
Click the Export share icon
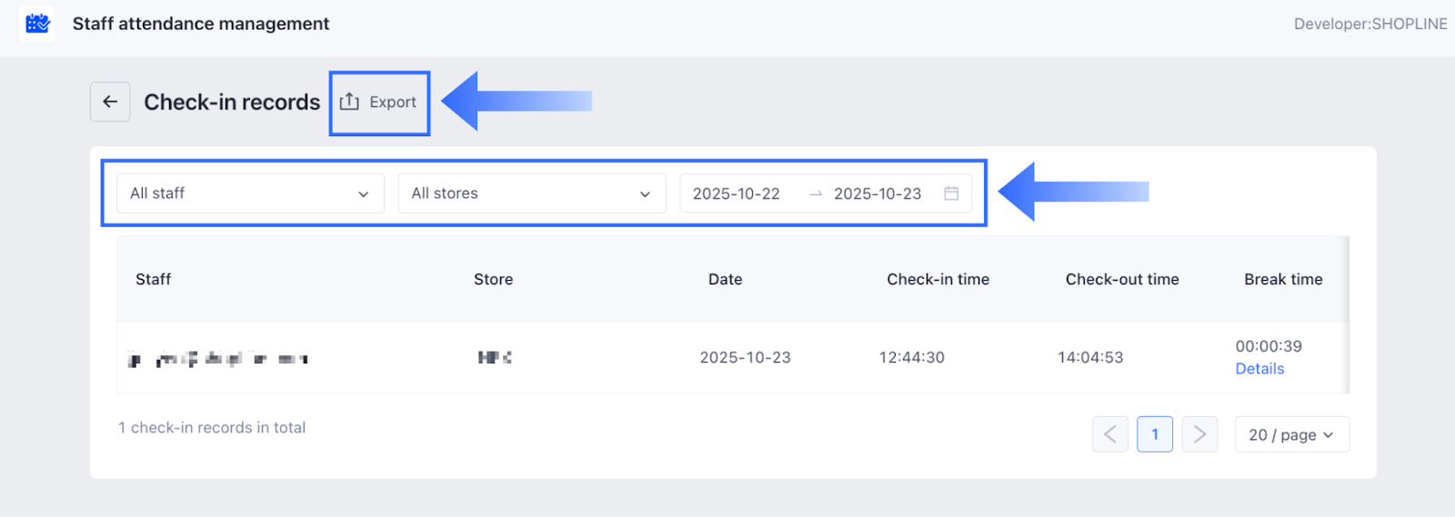[x=349, y=102]
